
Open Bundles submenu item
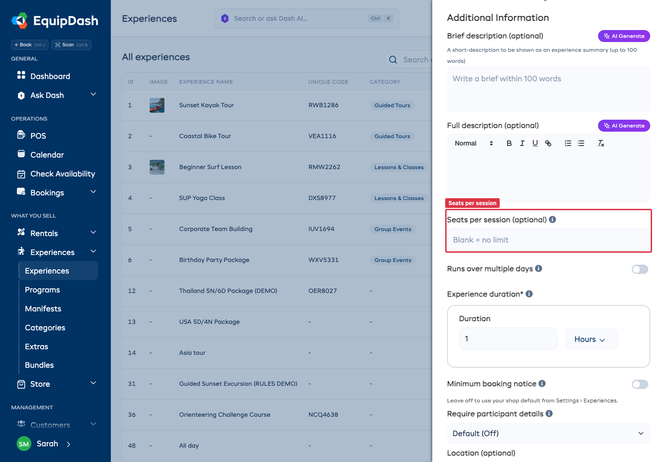(x=39, y=365)
